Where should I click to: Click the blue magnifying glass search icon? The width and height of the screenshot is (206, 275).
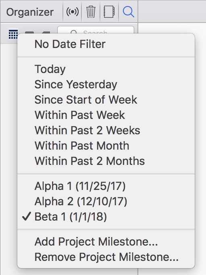pyautogui.click(x=128, y=12)
